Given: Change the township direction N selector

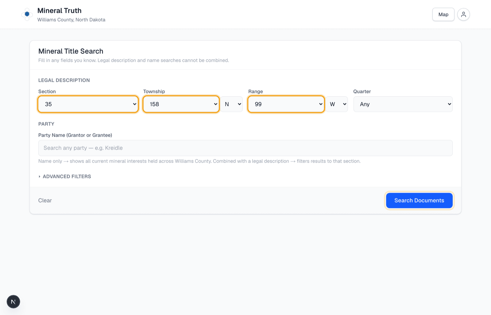Looking at the screenshot, I should (232, 104).
